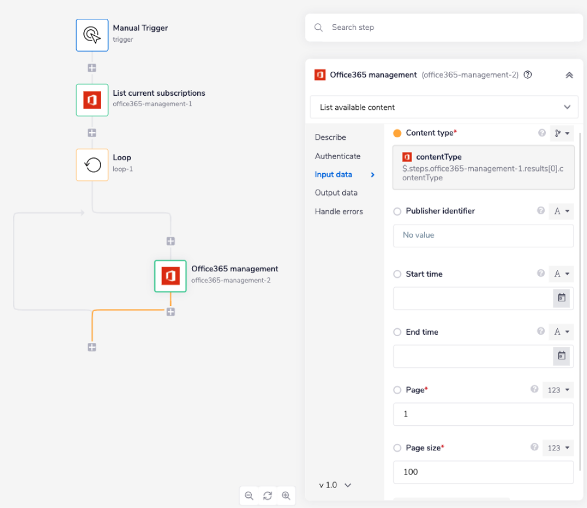The image size is (587, 508).
Task: Select the Publisher identifier radio button
Action: point(398,211)
